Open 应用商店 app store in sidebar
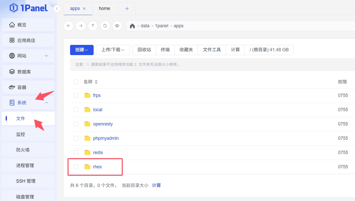This screenshot has width=355, height=201. (28, 40)
